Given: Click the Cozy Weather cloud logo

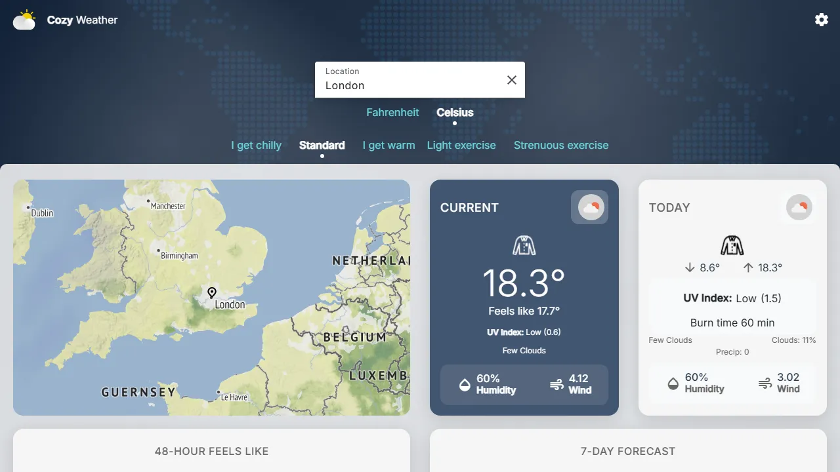Looking at the screenshot, I should [24, 20].
